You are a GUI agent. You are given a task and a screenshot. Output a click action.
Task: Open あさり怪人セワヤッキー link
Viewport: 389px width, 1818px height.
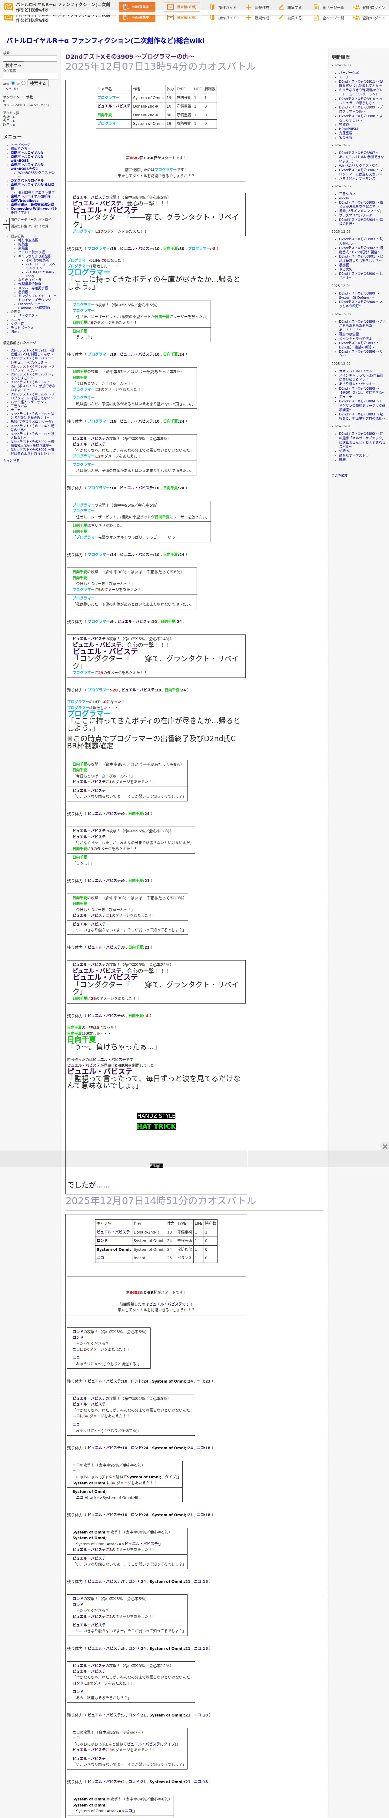click(x=357, y=384)
